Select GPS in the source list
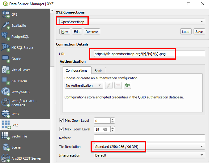209x163 pixels. click(25, 14)
